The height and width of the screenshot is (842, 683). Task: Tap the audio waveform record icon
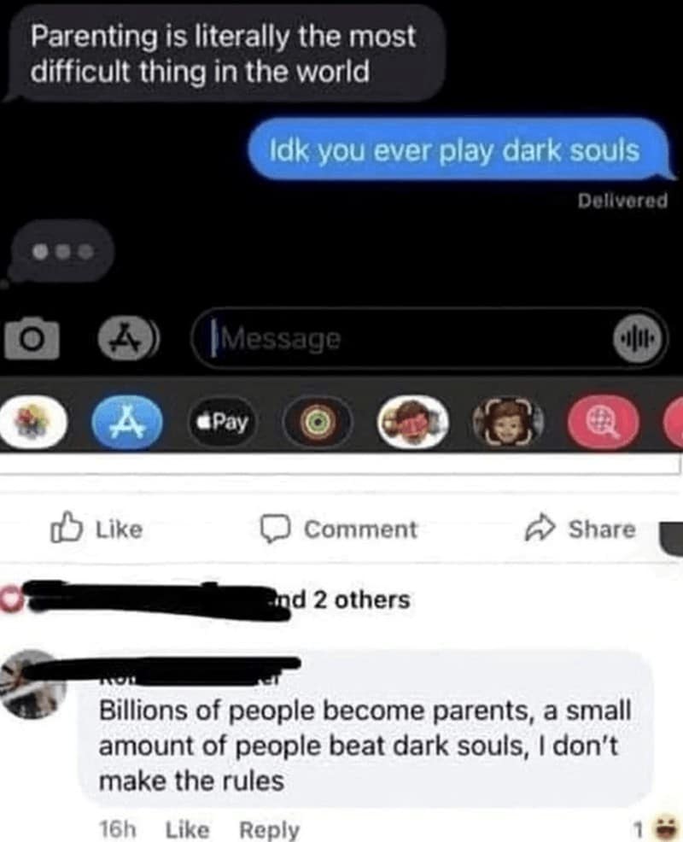pyautogui.click(x=638, y=338)
